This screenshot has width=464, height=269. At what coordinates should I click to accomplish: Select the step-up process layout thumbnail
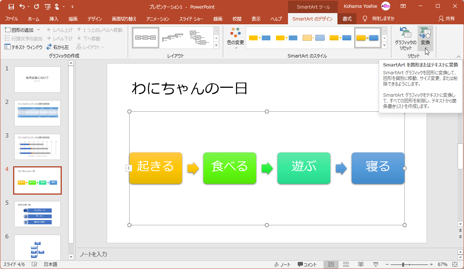click(172, 38)
